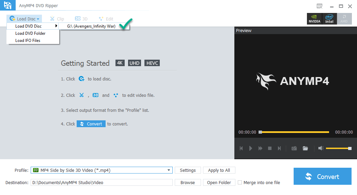Click the Destination path field
This screenshot has height=195, width=357.
(x=102, y=182)
